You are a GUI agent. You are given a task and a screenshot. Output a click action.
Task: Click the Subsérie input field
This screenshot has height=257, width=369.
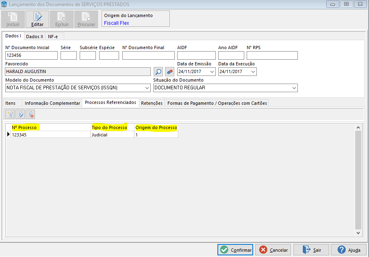tap(88, 56)
